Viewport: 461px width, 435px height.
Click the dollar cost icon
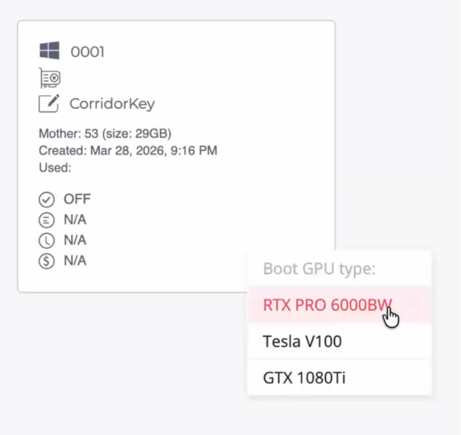click(x=46, y=261)
